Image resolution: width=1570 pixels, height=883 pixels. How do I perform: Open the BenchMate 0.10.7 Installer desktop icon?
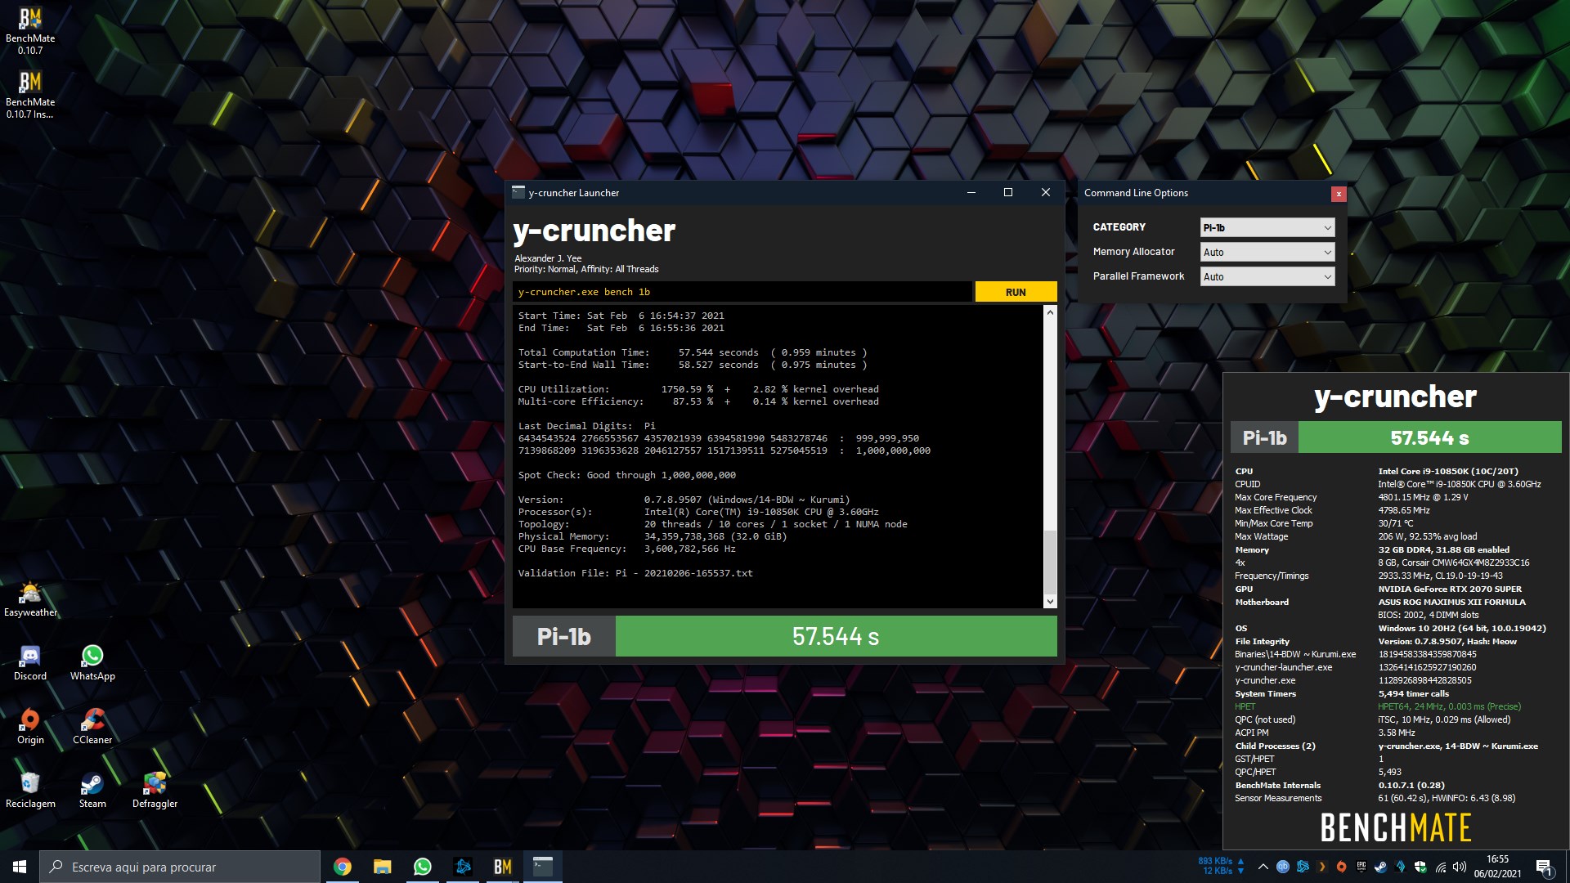30,95
